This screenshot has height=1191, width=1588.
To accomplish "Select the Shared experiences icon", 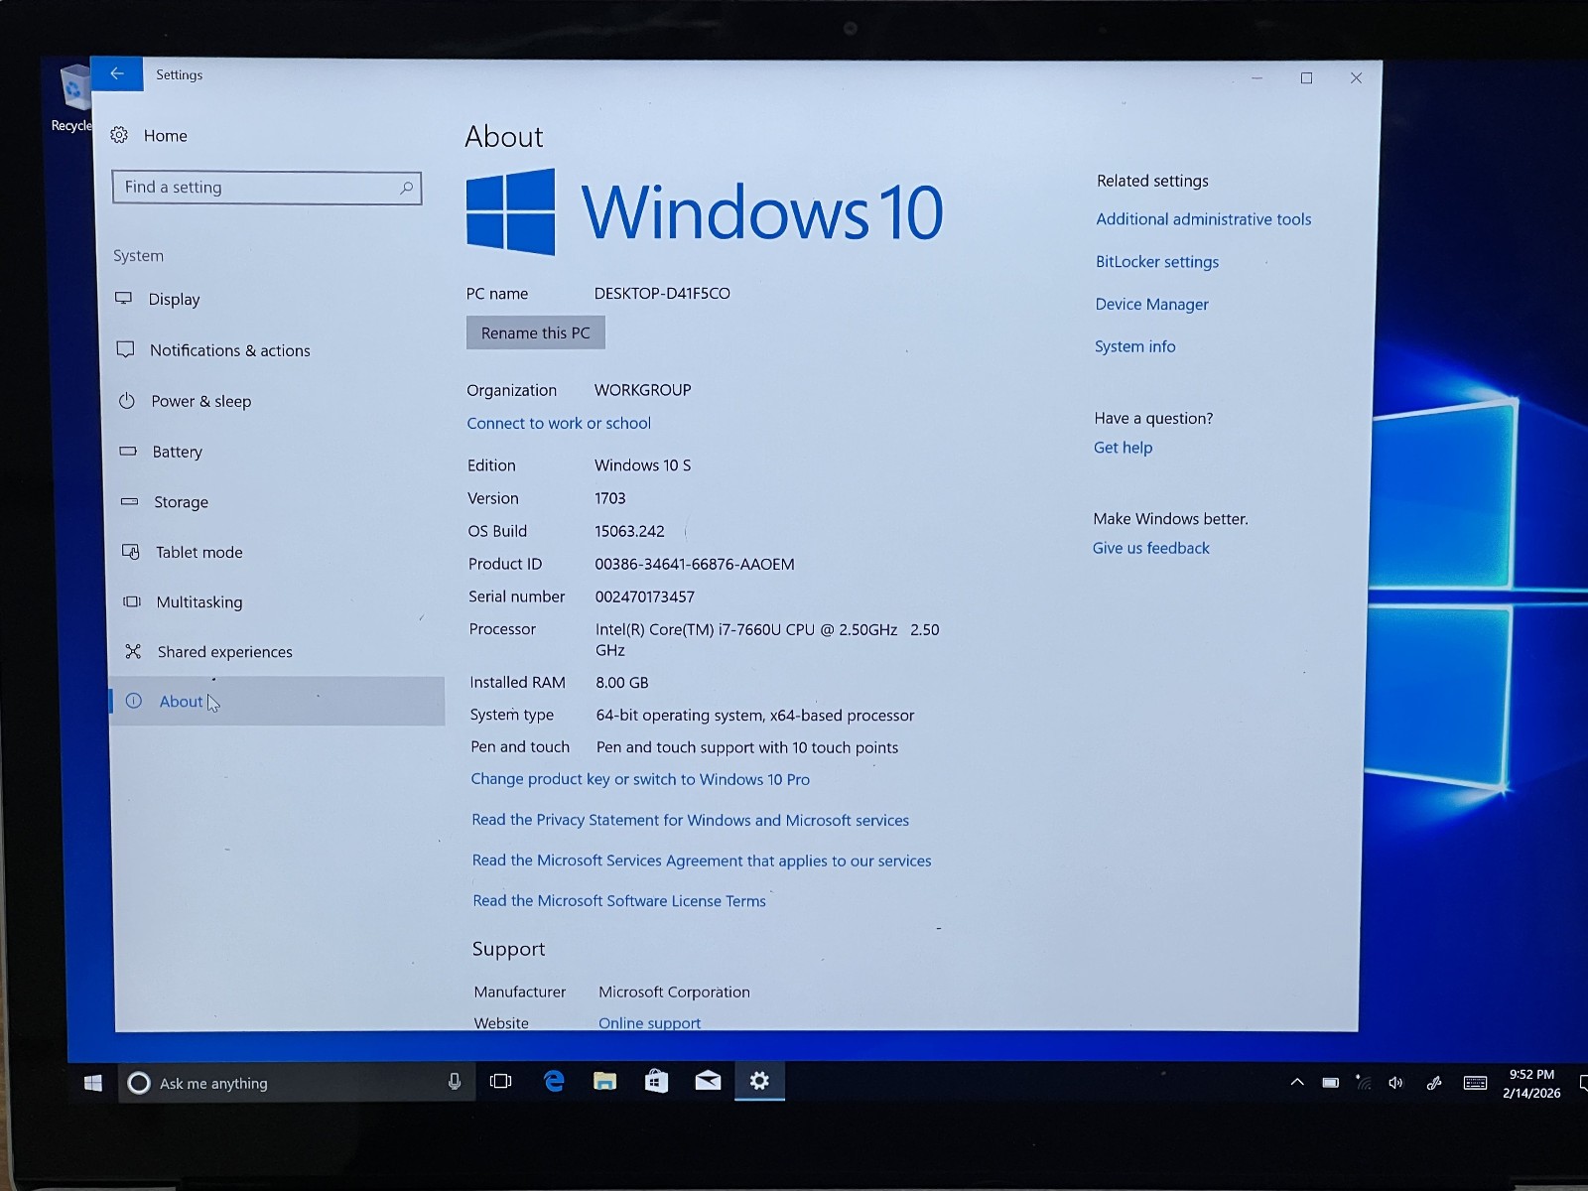I will point(133,651).
